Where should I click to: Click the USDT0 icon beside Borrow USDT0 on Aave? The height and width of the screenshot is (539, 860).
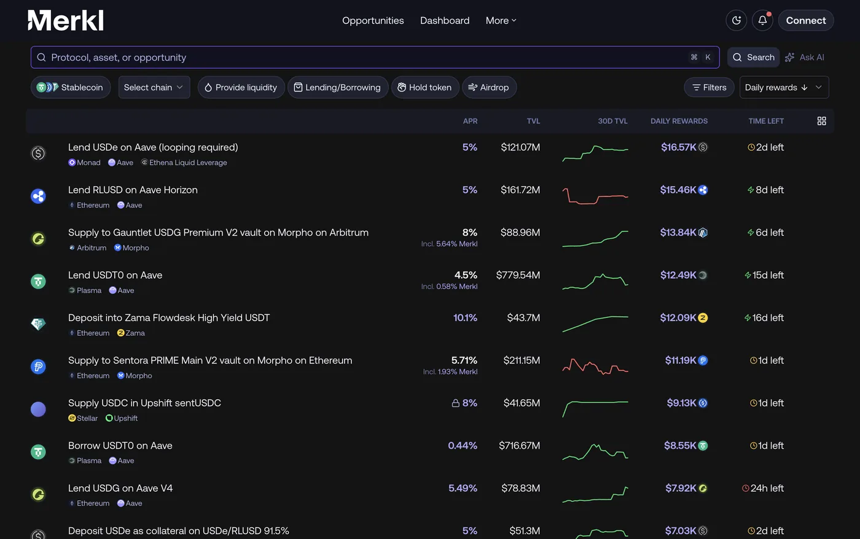click(38, 452)
